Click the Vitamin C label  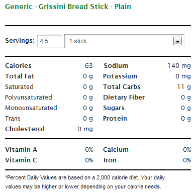(x=21, y=160)
